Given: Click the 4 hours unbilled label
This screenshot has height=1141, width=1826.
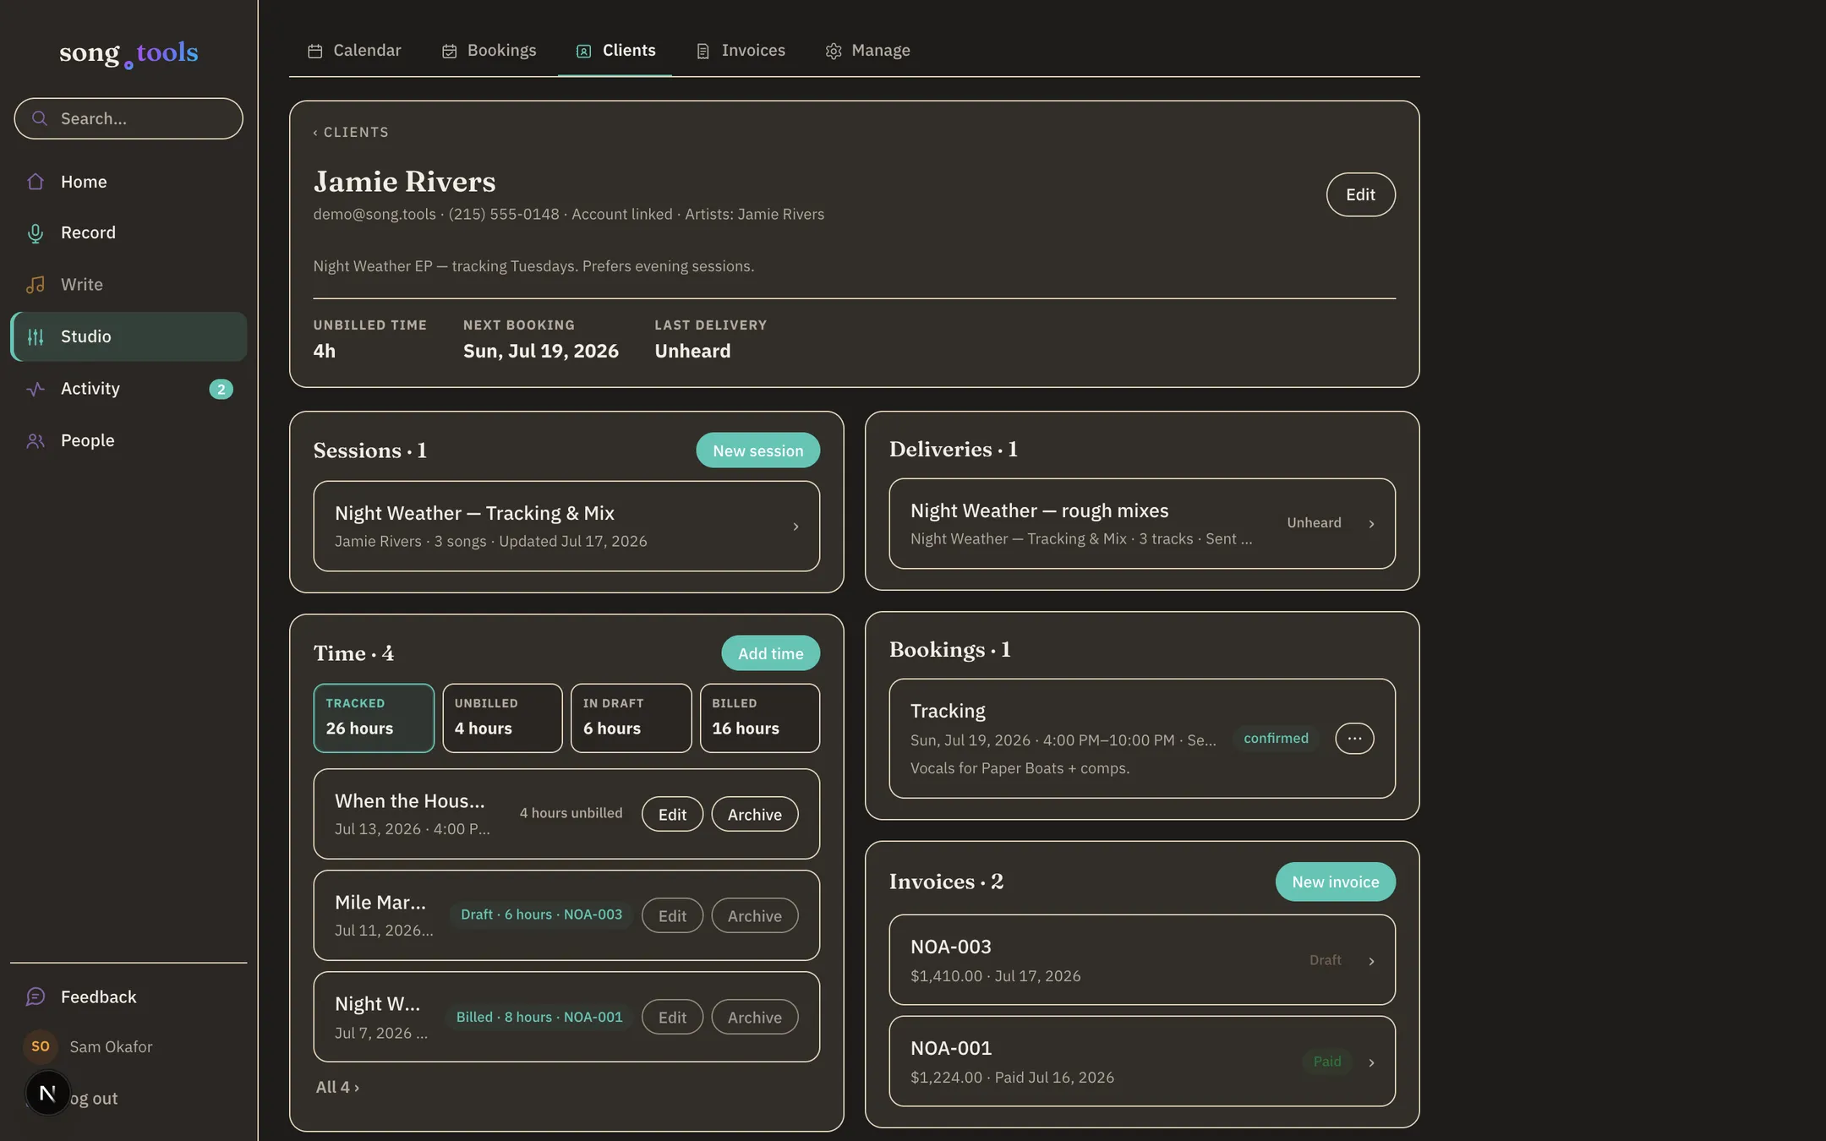Looking at the screenshot, I should click(x=571, y=812).
